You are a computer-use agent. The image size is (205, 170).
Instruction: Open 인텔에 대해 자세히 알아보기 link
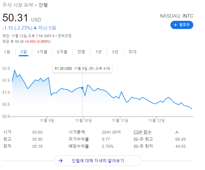point(98,161)
